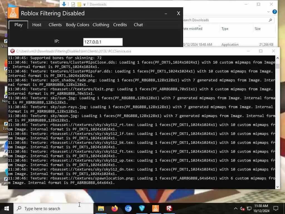Open the Clothing tab
This screenshot has width=285, height=214.
(101, 25)
